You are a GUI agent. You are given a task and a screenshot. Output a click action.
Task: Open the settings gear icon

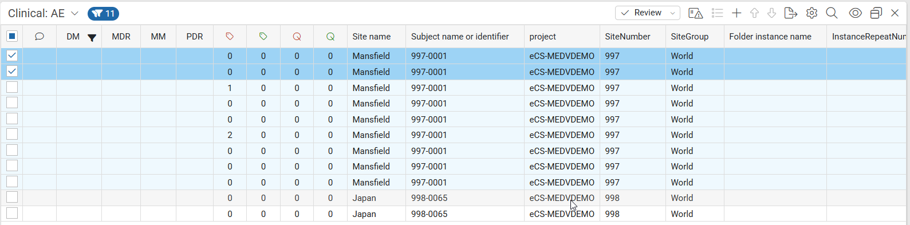(x=811, y=13)
